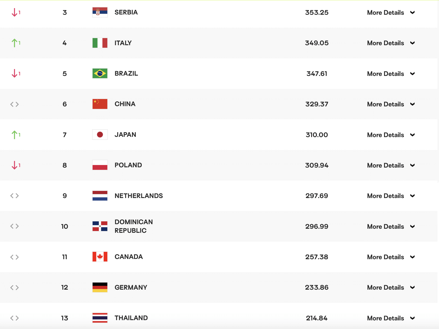The image size is (439, 329).
Task: Expand the Thailand More Details chevron
Action: point(413,318)
